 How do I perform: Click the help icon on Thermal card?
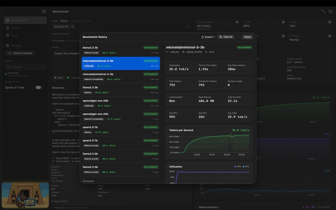point(330,36)
